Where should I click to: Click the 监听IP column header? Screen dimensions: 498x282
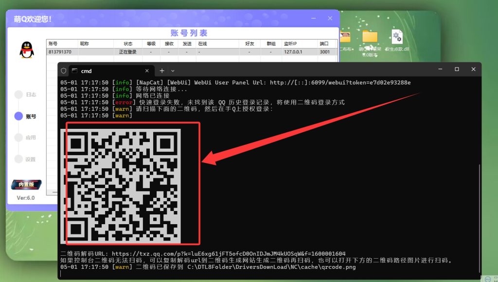click(x=300, y=44)
